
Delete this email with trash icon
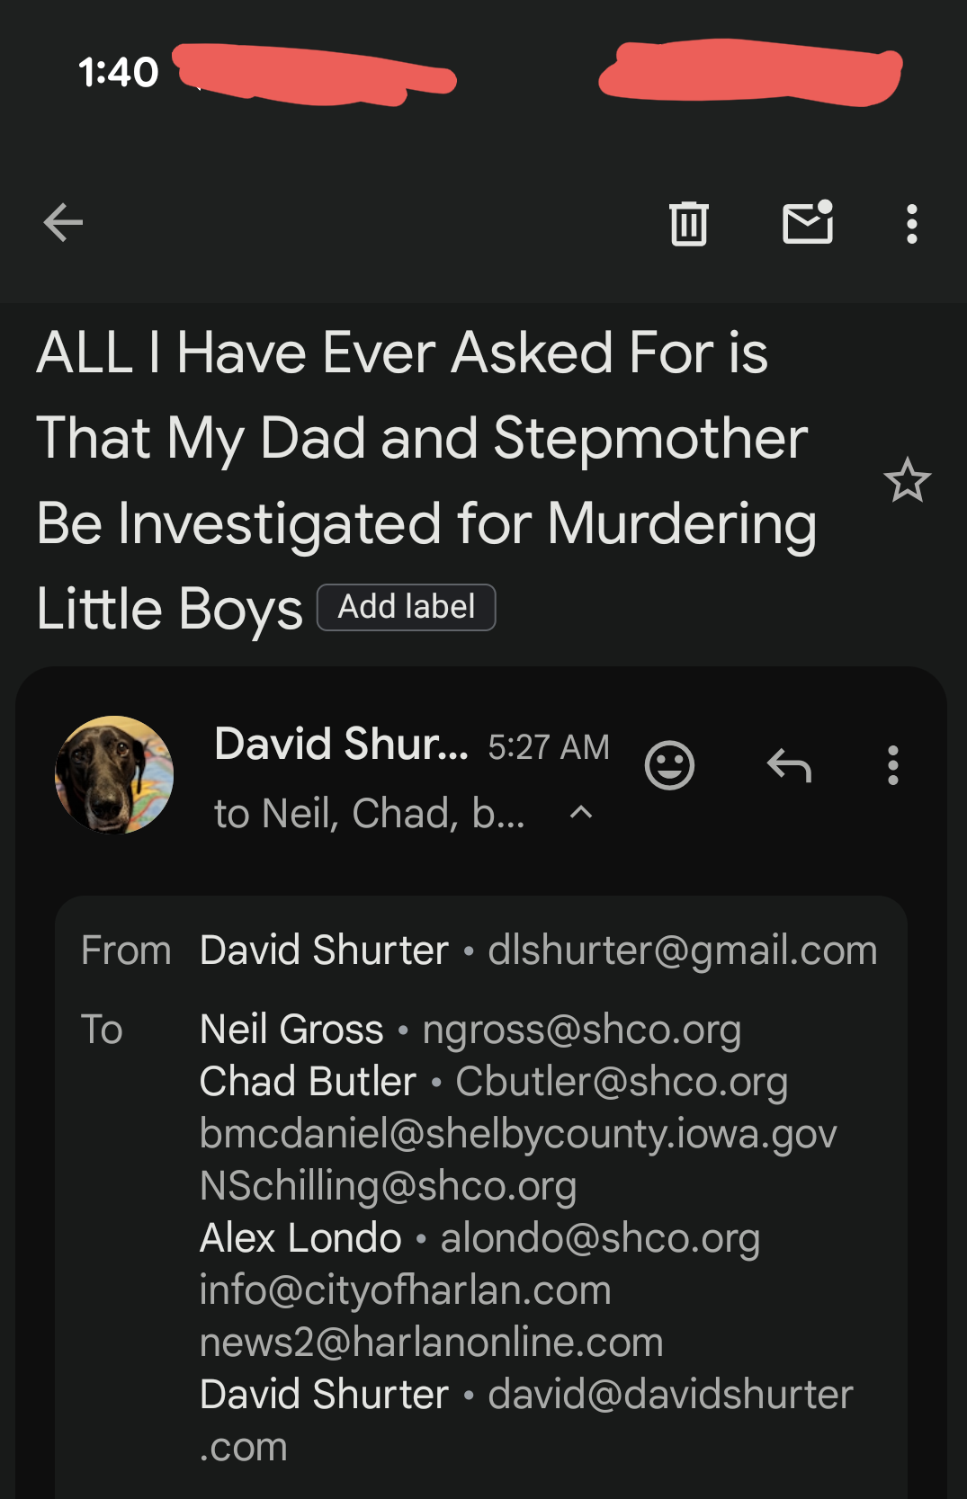click(x=689, y=223)
